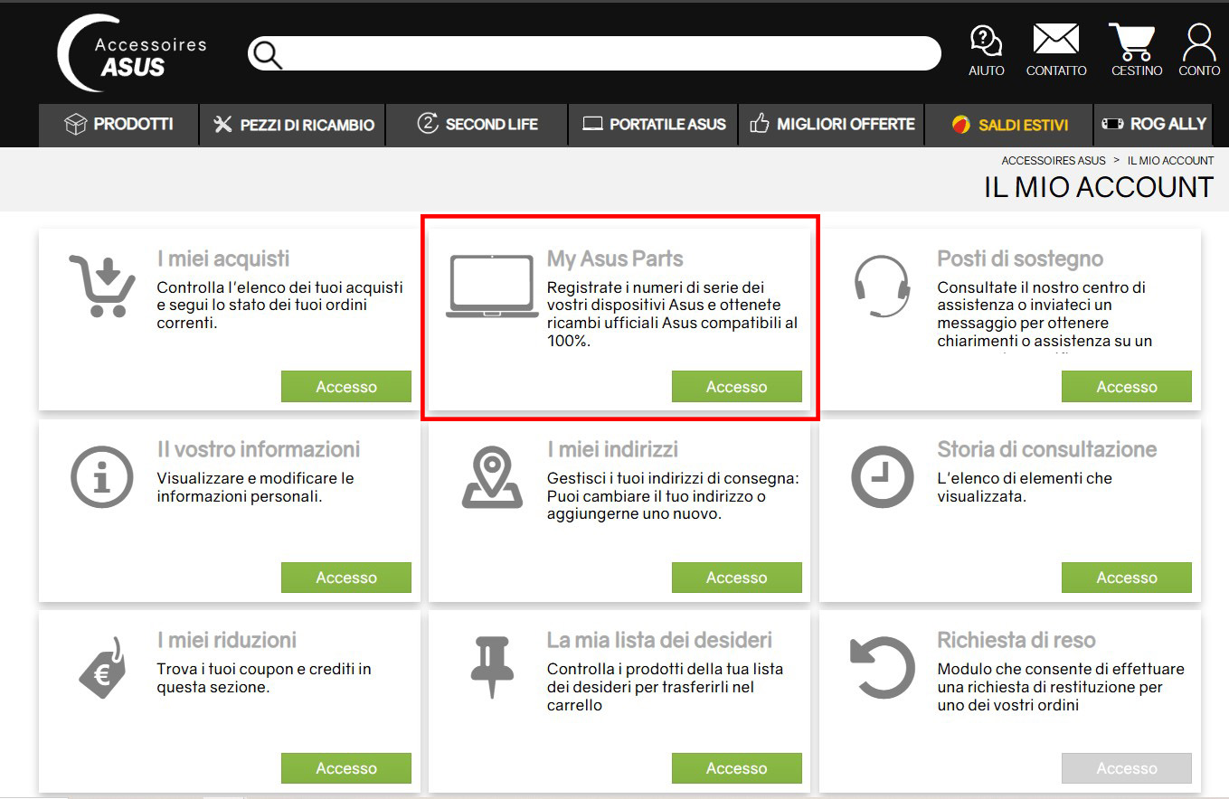This screenshot has height=799, width=1229.
Task: Click the magnifying glass search icon
Action: 268,54
